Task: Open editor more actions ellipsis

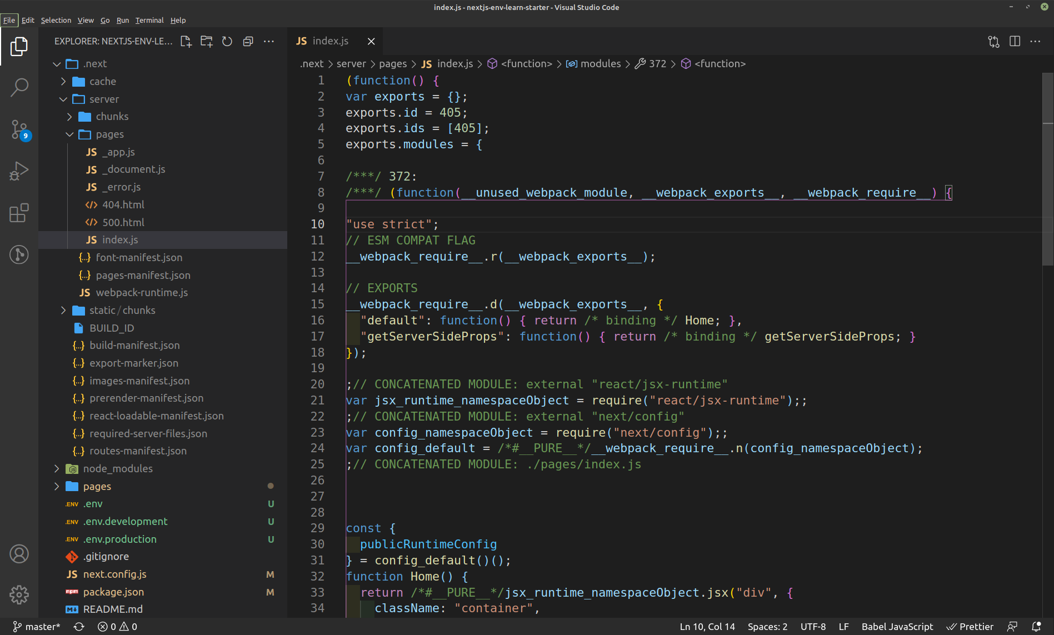Action: [1035, 42]
